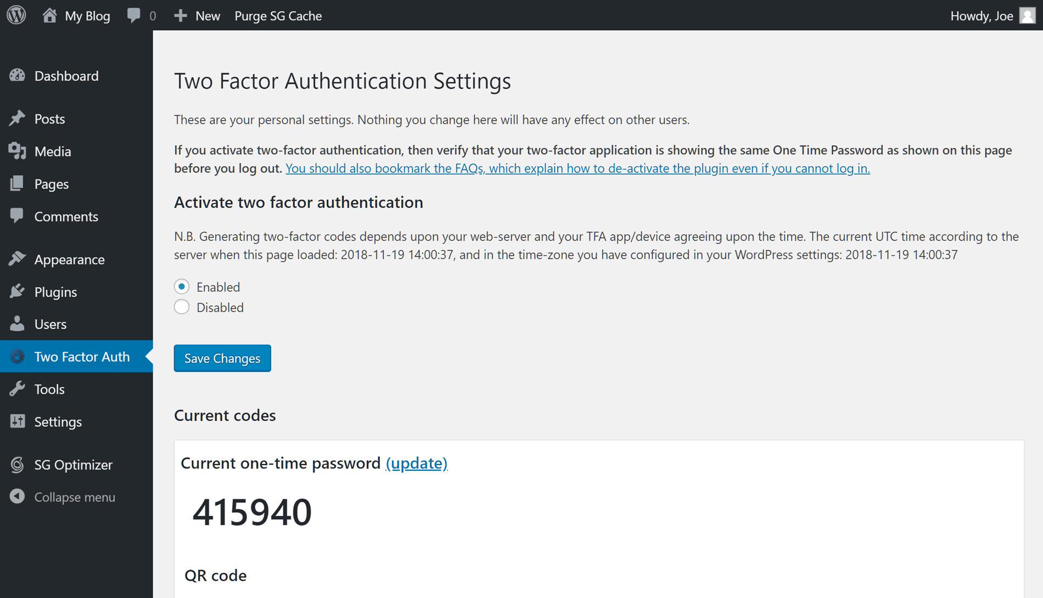
Task: Click Purge SG Cache in admin bar
Action: [278, 15]
